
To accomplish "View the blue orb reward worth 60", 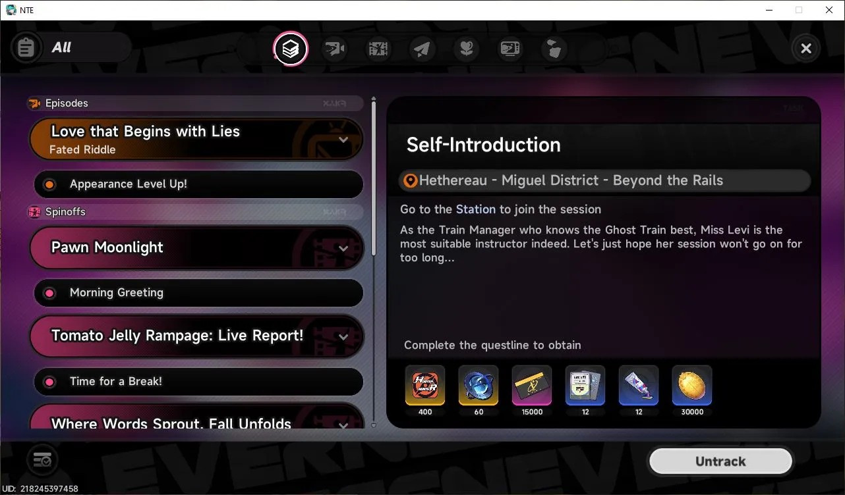I will pos(479,386).
